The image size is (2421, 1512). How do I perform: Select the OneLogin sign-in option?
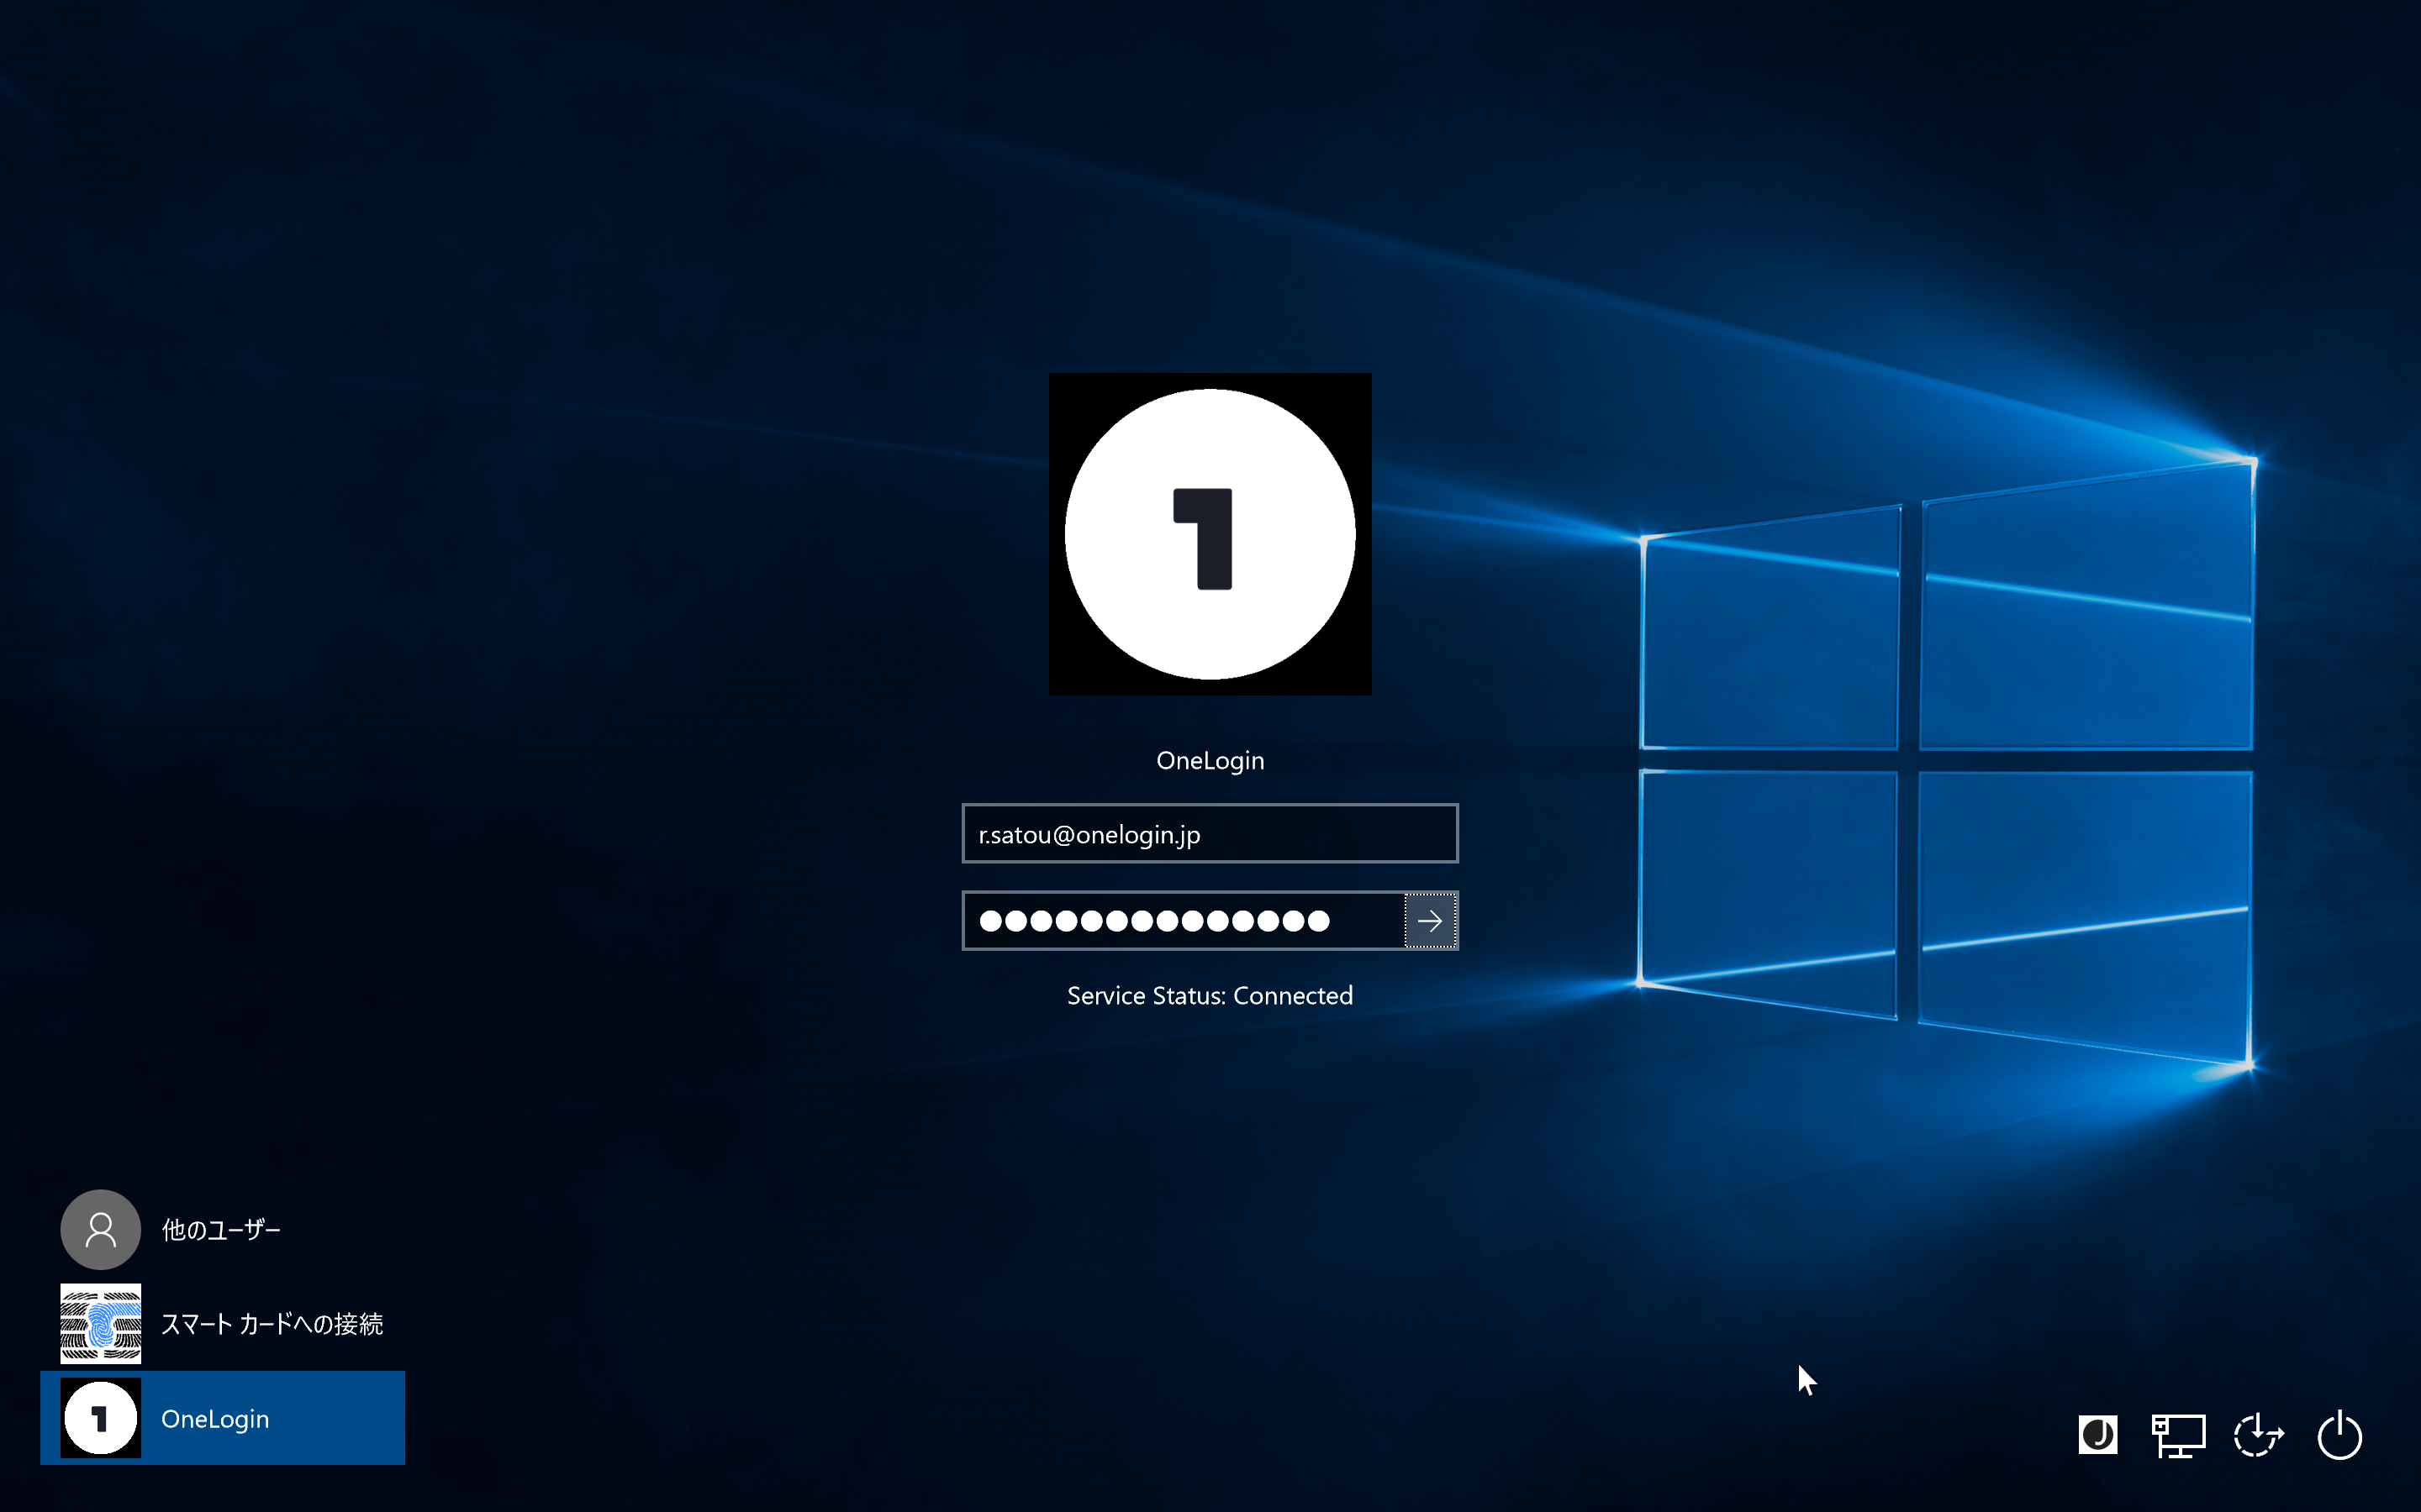[x=222, y=1418]
